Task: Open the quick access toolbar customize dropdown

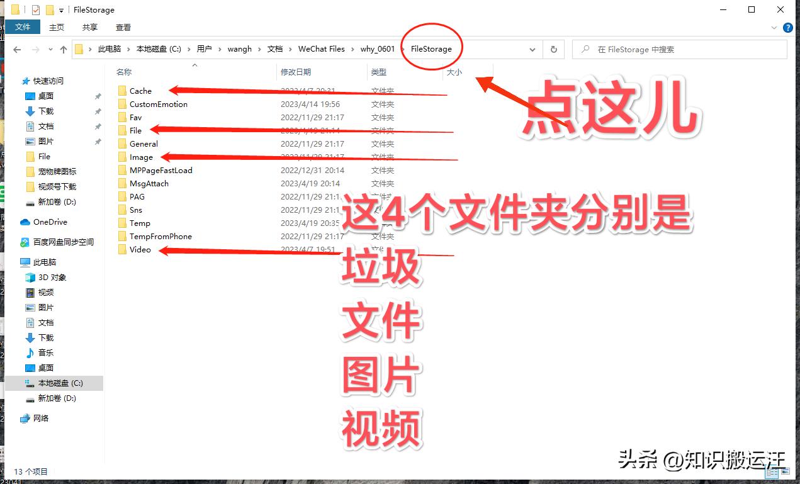Action: point(61,9)
